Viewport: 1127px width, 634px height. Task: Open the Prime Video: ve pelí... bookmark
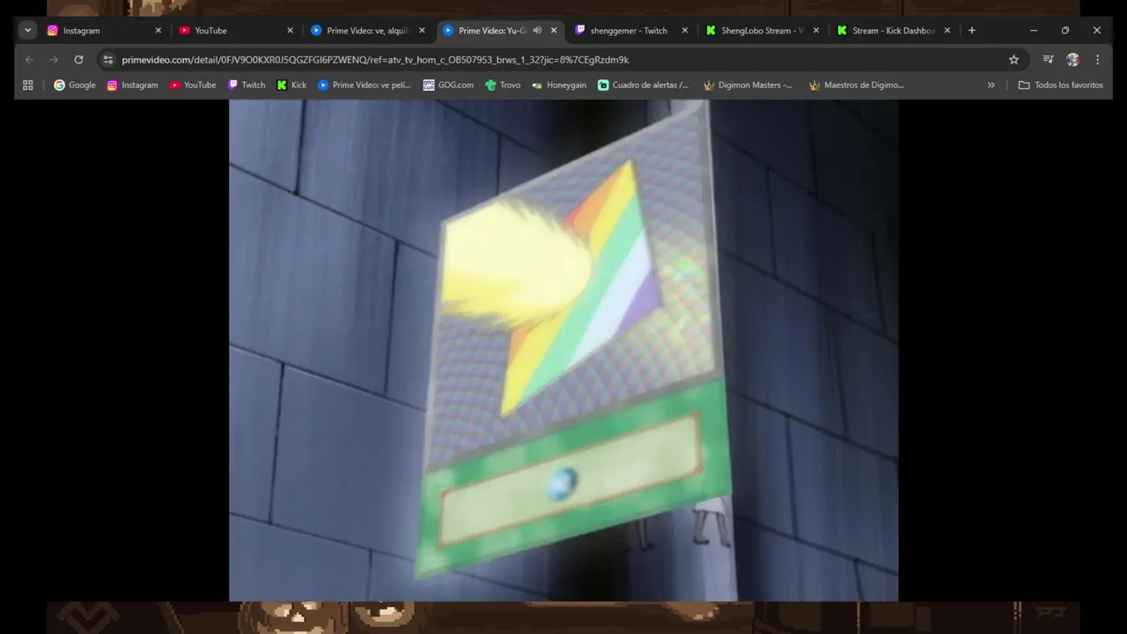[364, 85]
